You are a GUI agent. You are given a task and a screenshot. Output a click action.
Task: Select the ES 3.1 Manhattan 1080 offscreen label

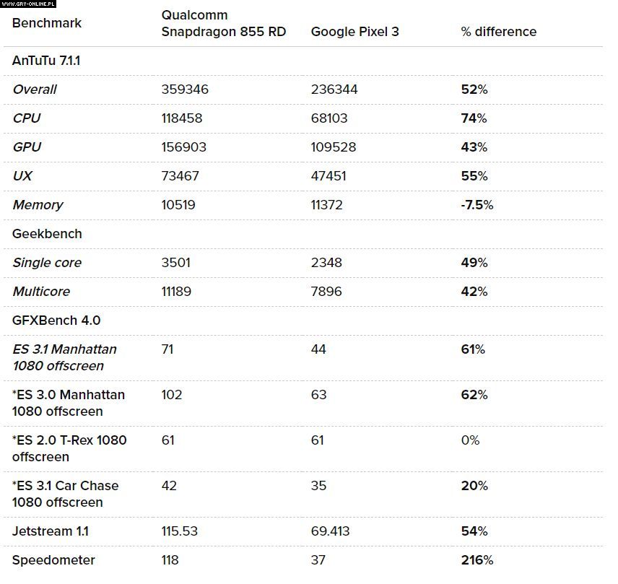64,357
